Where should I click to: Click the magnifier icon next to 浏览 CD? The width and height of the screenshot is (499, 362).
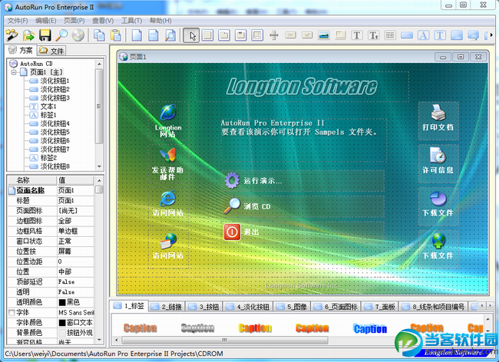click(x=232, y=206)
